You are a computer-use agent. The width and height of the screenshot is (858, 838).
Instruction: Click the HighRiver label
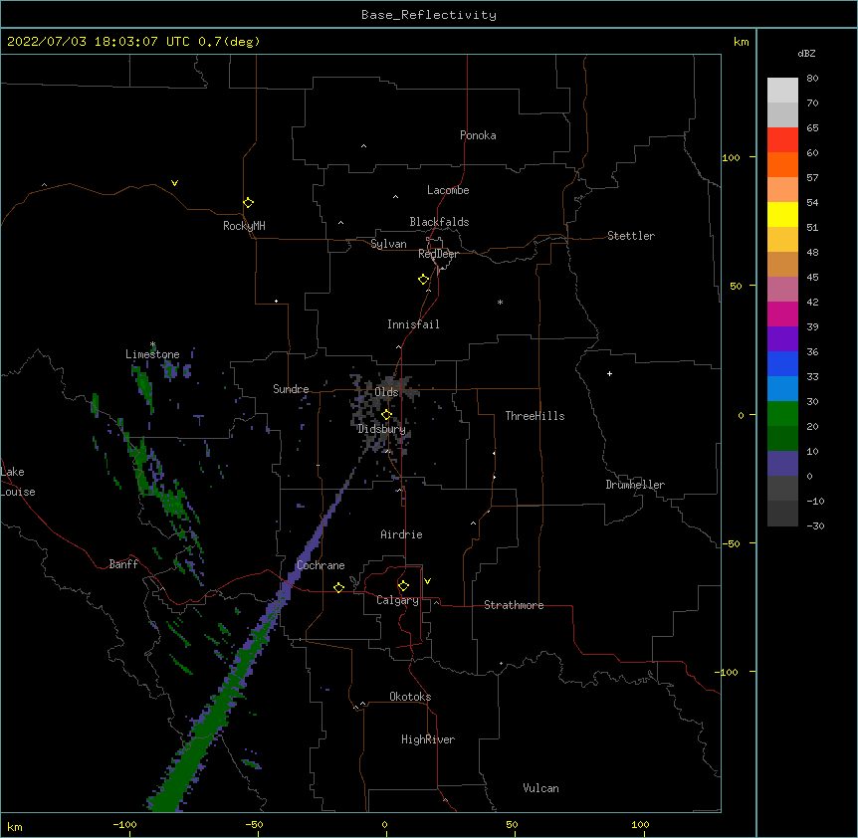[x=428, y=739]
